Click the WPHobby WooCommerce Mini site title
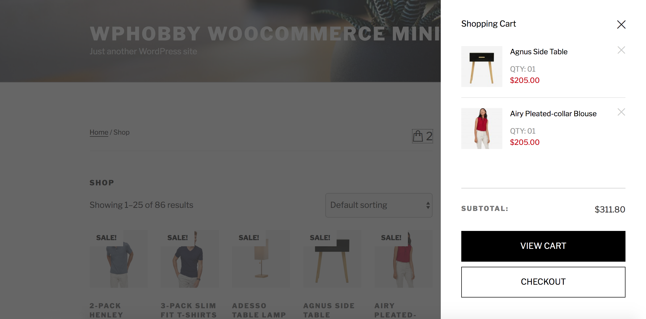646x319 pixels. [x=265, y=34]
